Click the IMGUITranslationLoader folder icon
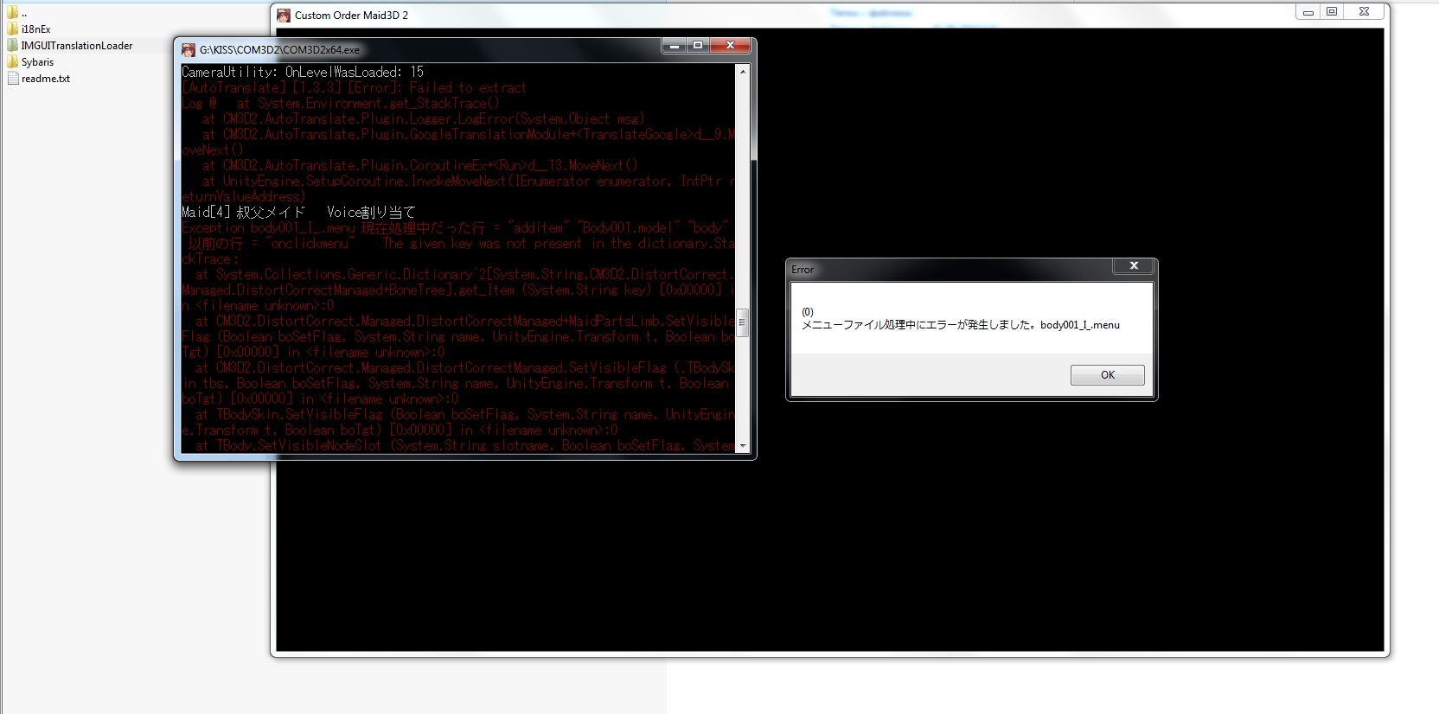The width and height of the screenshot is (1439, 714). pos(13,45)
